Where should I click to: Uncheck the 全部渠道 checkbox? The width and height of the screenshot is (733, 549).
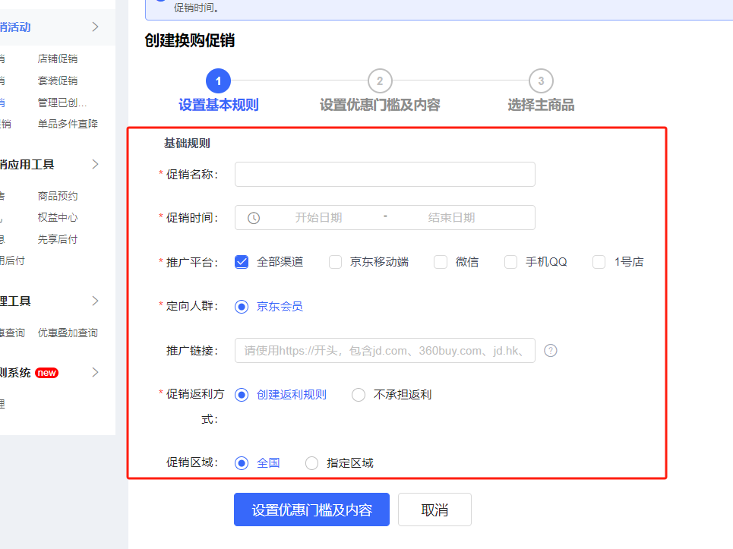[242, 262]
